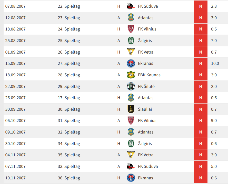Select Žalgiris crest in 25. Spieltag row
The image size is (228, 184).
[131, 40]
